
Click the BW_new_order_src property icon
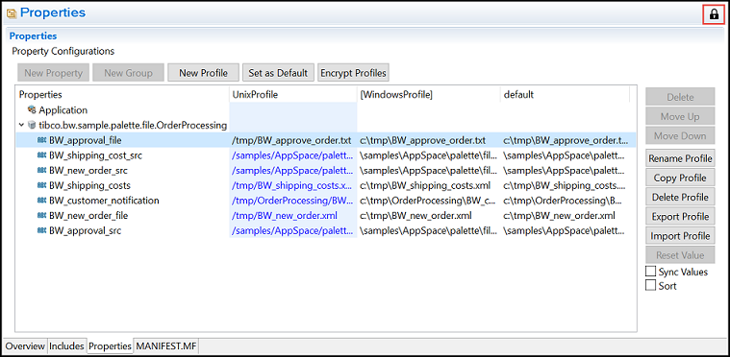[x=42, y=171]
